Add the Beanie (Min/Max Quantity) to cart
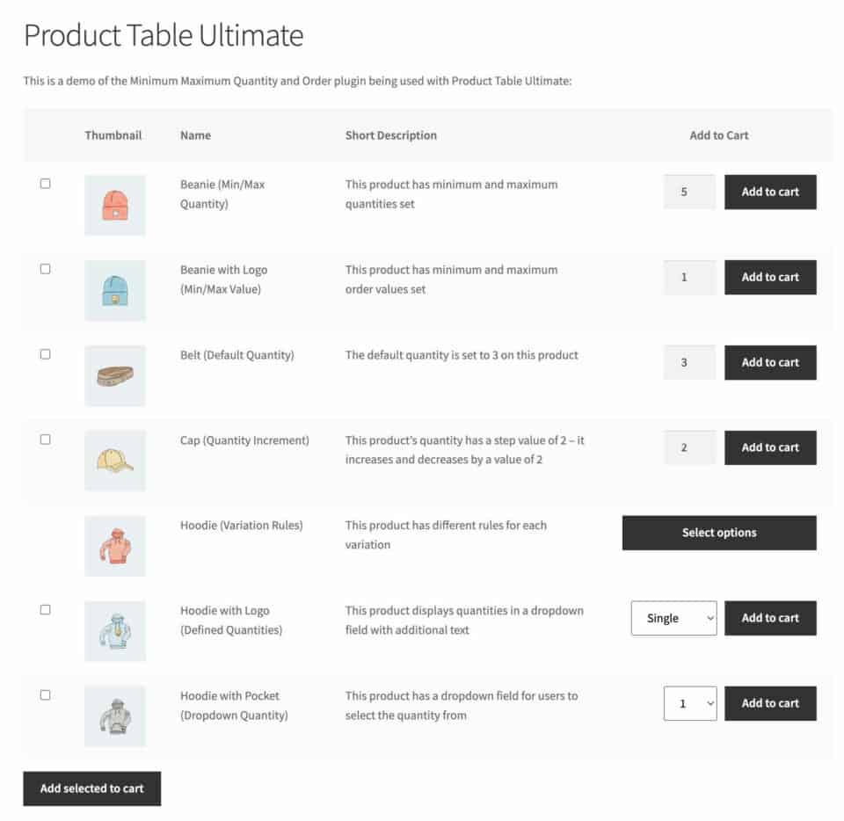 click(x=770, y=192)
